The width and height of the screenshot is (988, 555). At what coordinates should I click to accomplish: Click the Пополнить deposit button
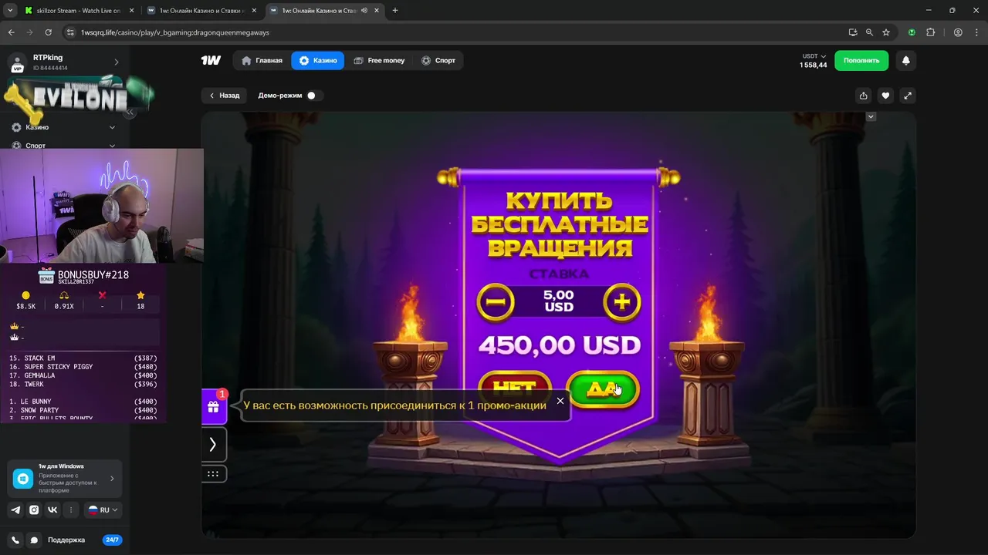pos(861,60)
